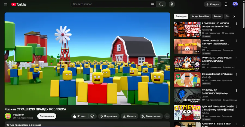The image size is (245, 127).
Task: Open options for ОНО ПОЖИРАЕТ ЕГО video
Action: click(237, 41)
